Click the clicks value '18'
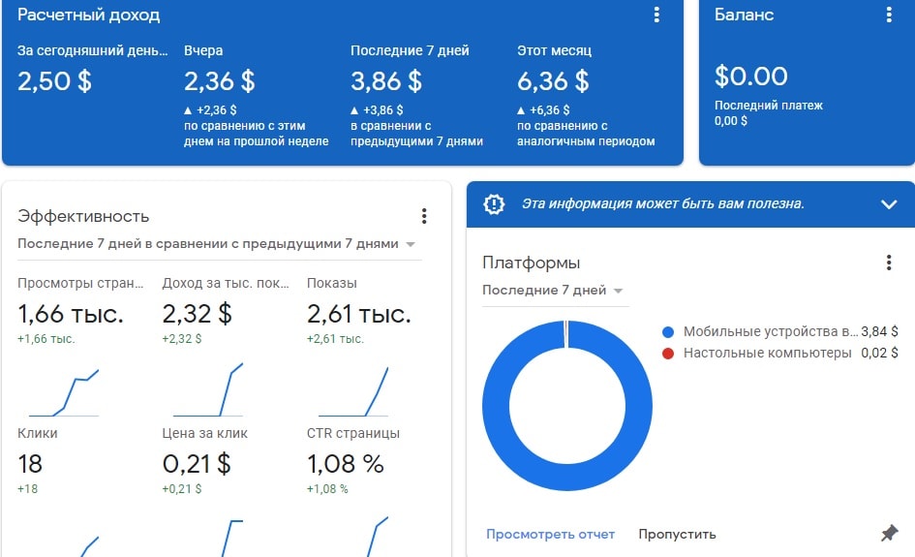The image size is (915, 557). click(x=30, y=464)
